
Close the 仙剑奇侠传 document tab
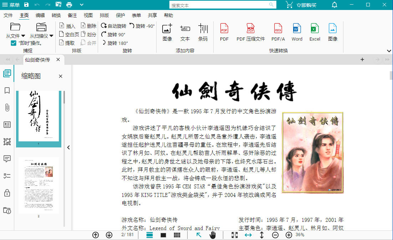58,59
